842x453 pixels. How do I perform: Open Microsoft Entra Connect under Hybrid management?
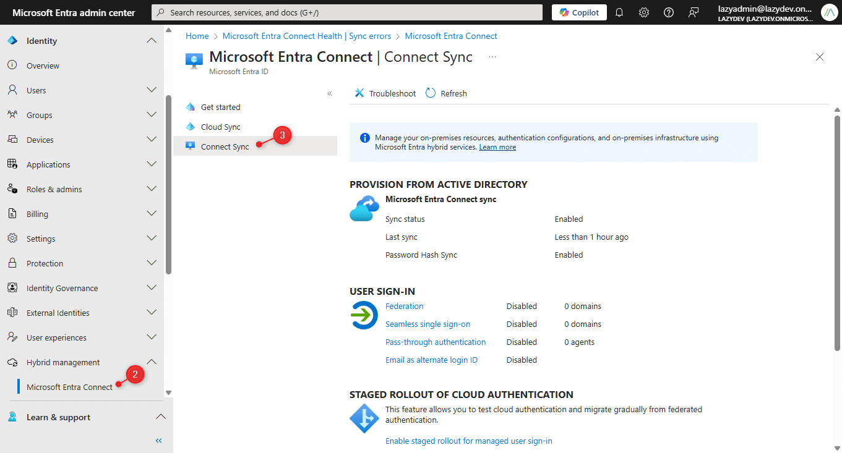pyautogui.click(x=71, y=386)
